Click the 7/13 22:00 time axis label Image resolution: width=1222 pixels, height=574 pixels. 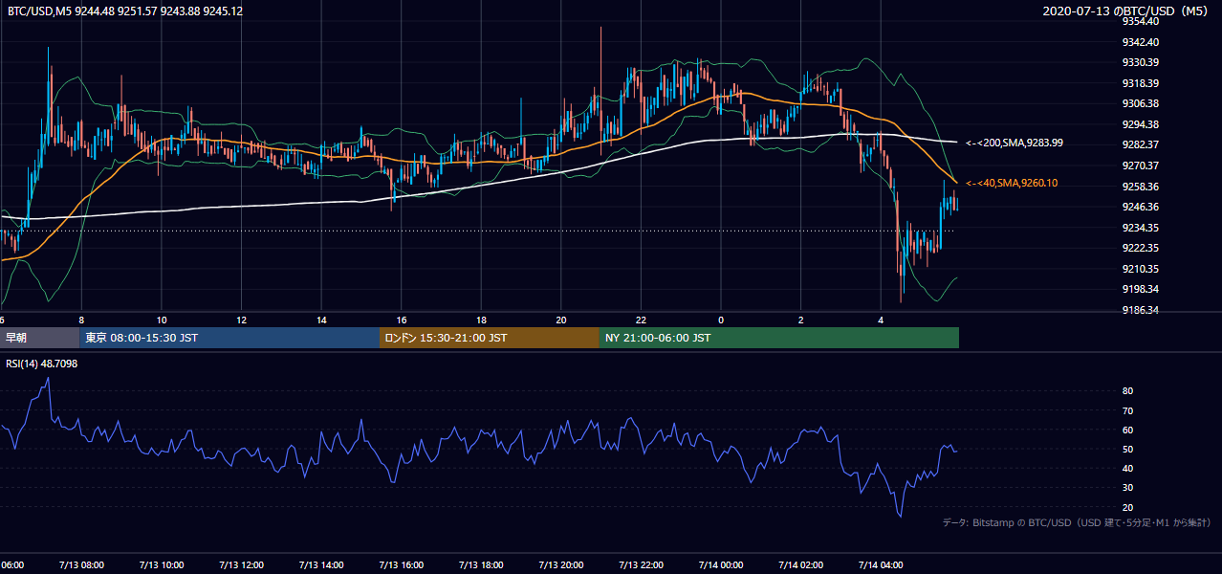pos(641,564)
